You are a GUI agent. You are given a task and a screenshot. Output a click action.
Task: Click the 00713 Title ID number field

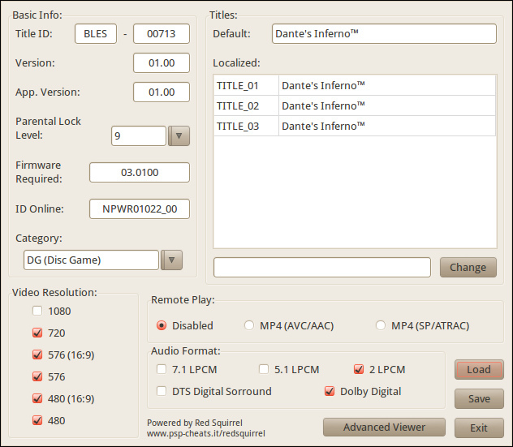click(162, 34)
